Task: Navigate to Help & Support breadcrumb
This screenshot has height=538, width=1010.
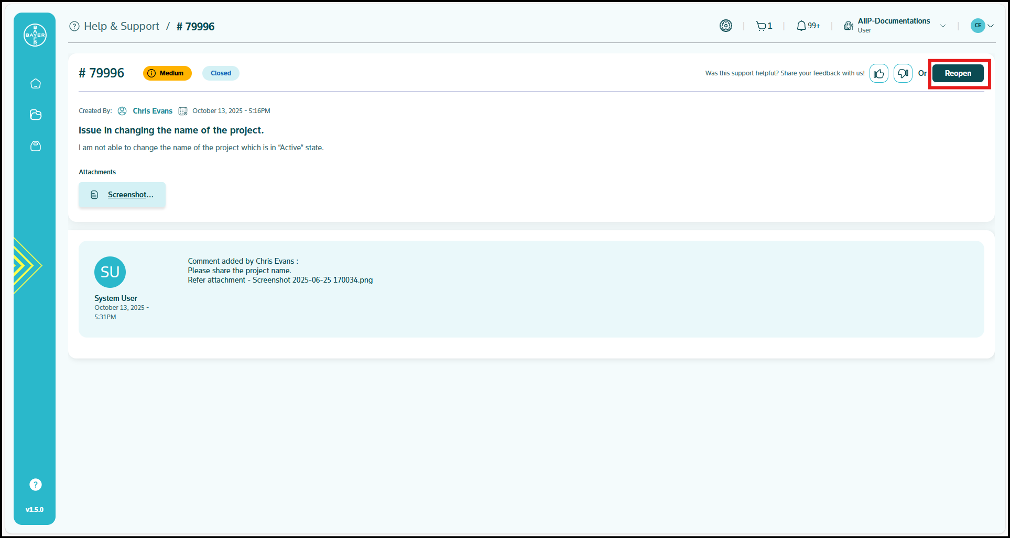Action: [122, 26]
